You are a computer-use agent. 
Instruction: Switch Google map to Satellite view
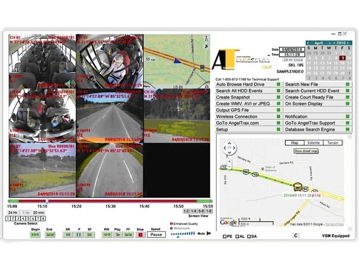point(314,143)
